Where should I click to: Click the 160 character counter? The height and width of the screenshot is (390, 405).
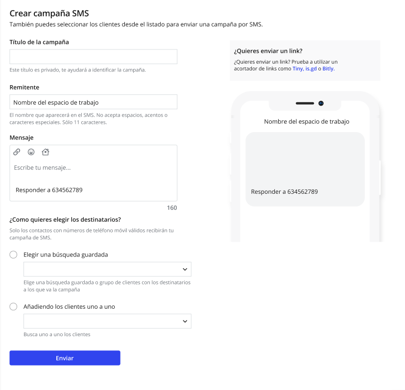[x=172, y=208]
